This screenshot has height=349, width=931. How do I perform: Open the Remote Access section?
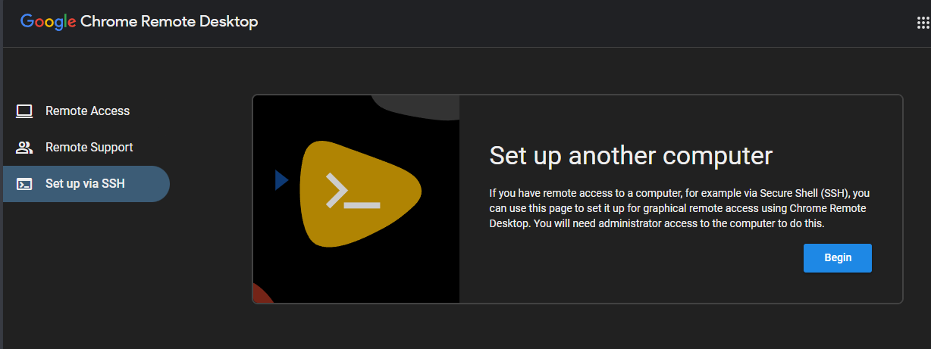click(86, 111)
